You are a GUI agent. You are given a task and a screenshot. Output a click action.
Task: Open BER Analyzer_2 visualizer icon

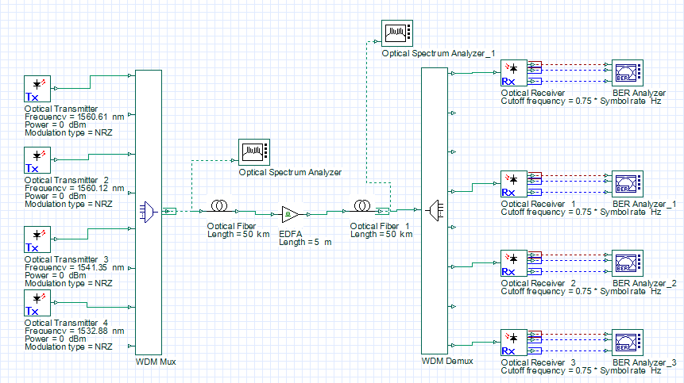tap(628, 263)
